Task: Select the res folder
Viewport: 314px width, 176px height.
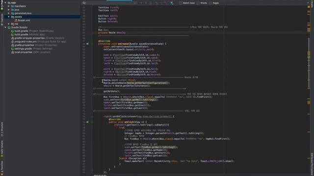Action: pos(16,24)
